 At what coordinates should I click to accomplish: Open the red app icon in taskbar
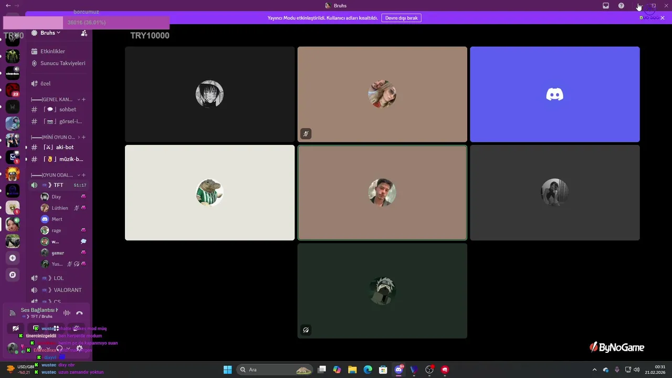(x=445, y=370)
